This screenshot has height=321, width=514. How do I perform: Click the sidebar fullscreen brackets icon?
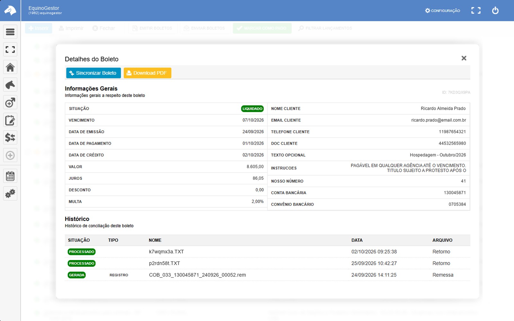pyautogui.click(x=10, y=49)
